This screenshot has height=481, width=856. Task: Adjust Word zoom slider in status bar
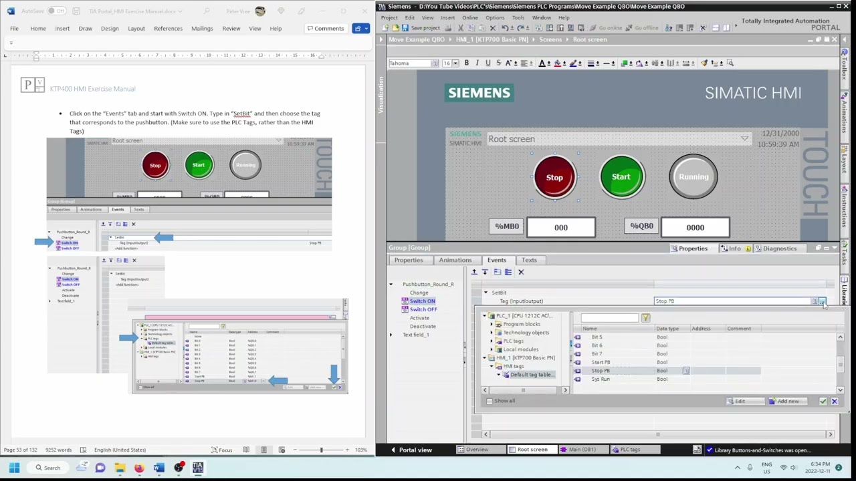point(321,450)
